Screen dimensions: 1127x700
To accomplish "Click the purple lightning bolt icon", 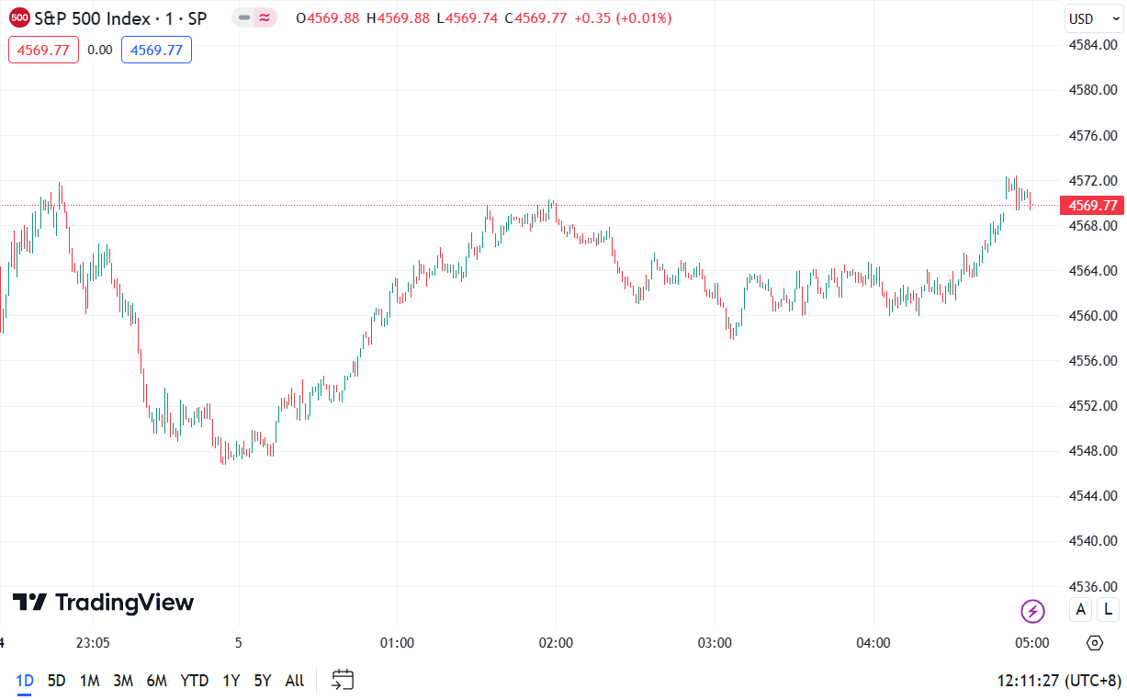I will pyautogui.click(x=1032, y=610).
